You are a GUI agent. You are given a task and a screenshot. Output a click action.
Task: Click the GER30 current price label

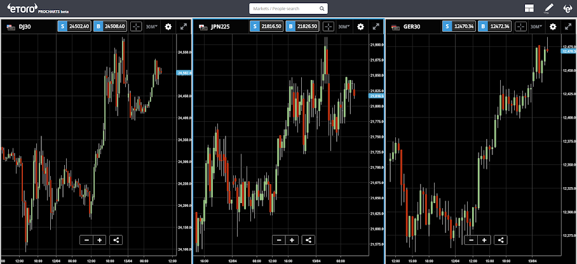tap(569, 51)
